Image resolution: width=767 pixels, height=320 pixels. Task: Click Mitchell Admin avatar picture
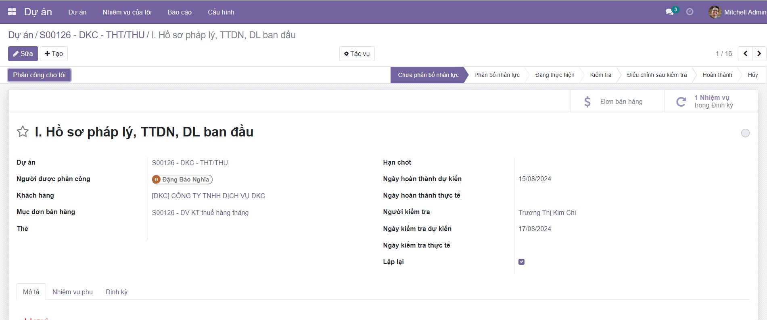pyautogui.click(x=715, y=12)
